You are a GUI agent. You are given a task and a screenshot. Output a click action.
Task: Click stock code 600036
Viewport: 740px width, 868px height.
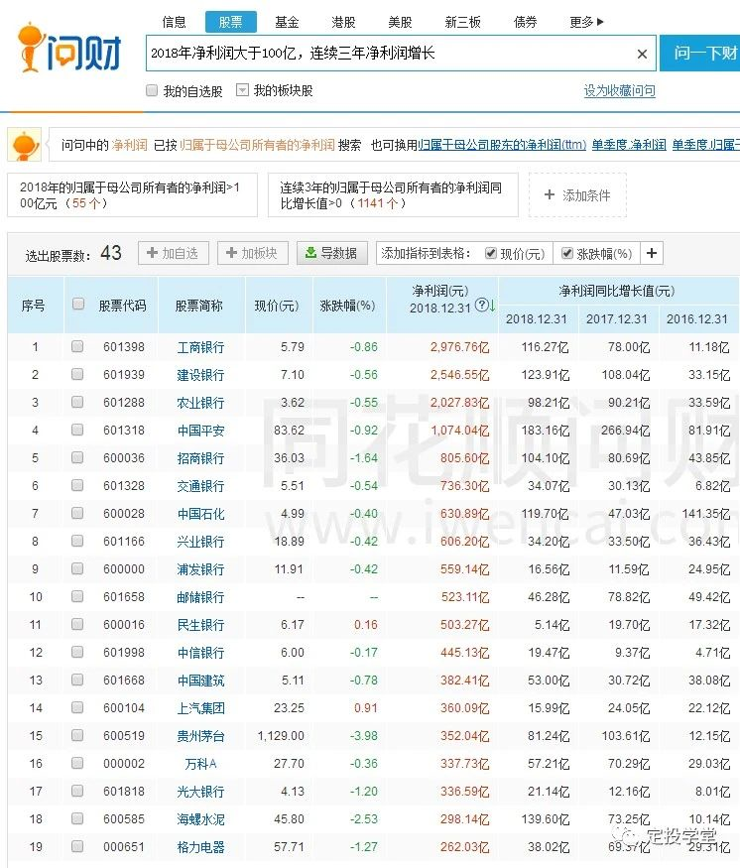tap(124, 457)
